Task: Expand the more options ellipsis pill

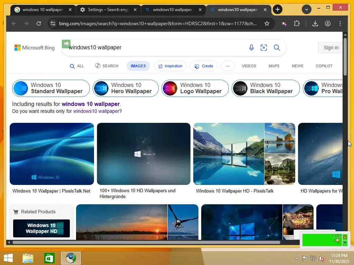Action: [x=228, y=66]
